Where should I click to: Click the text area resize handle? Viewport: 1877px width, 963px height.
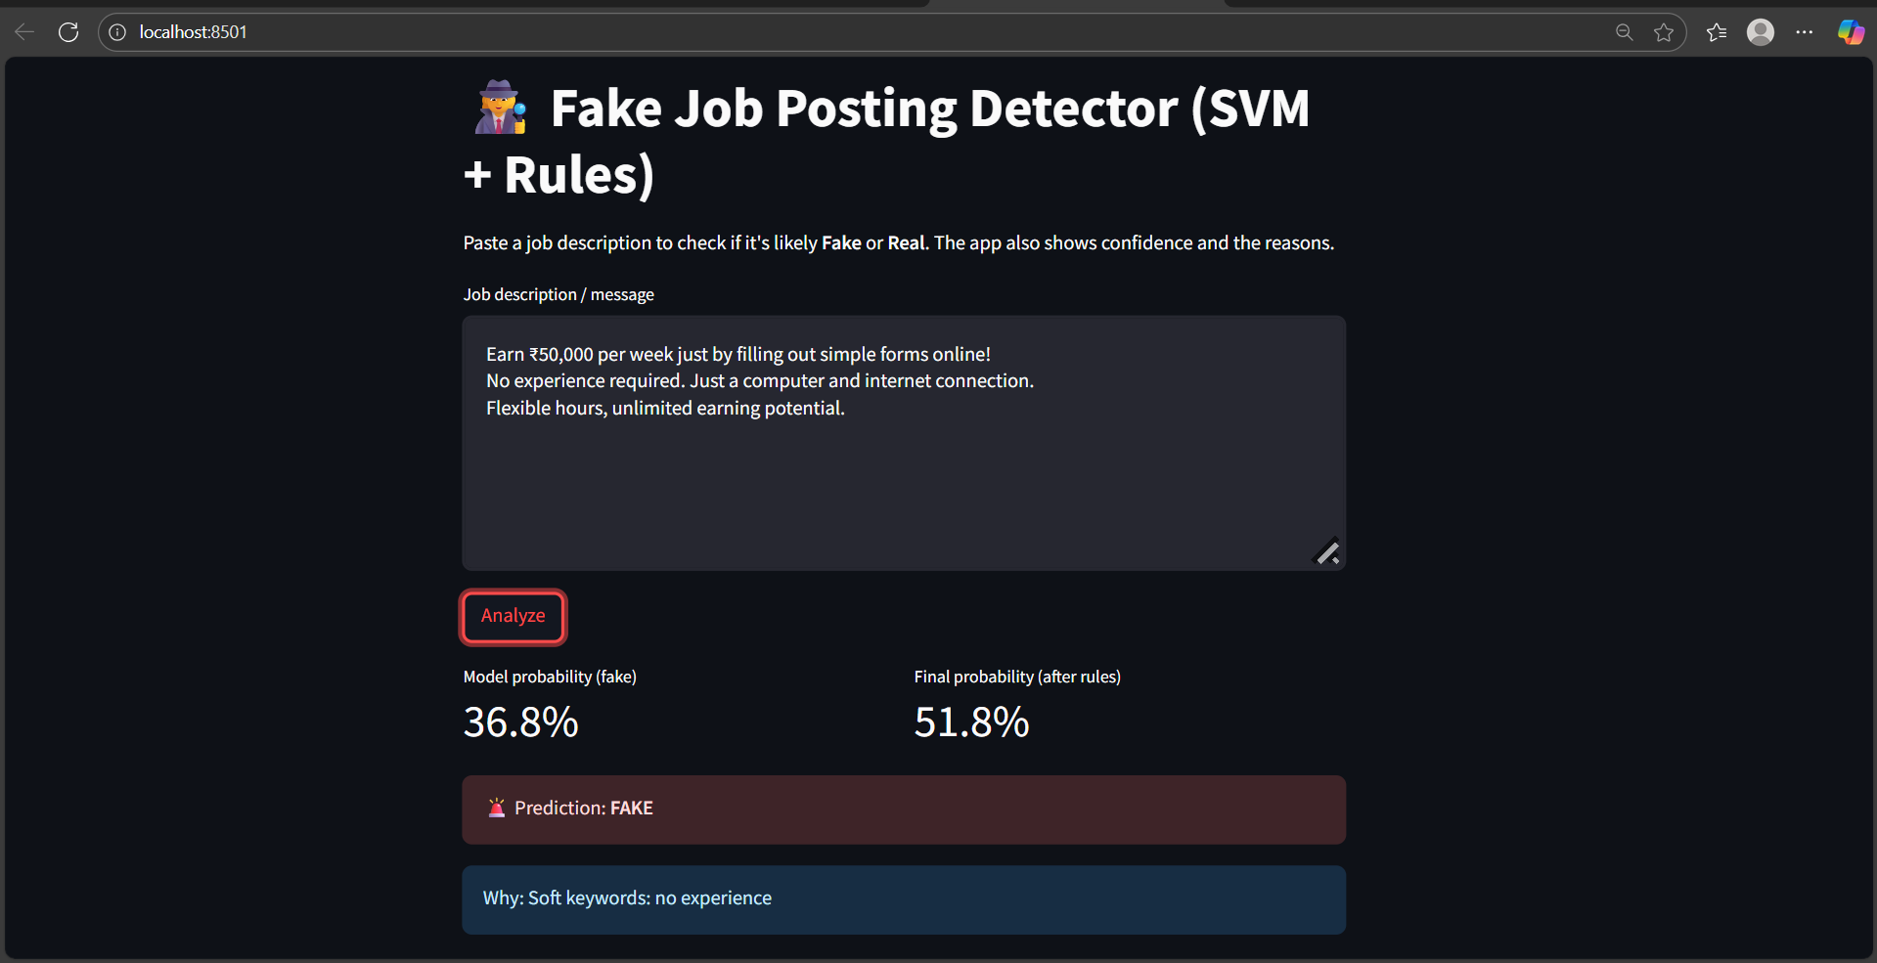tap(1327, 552)
